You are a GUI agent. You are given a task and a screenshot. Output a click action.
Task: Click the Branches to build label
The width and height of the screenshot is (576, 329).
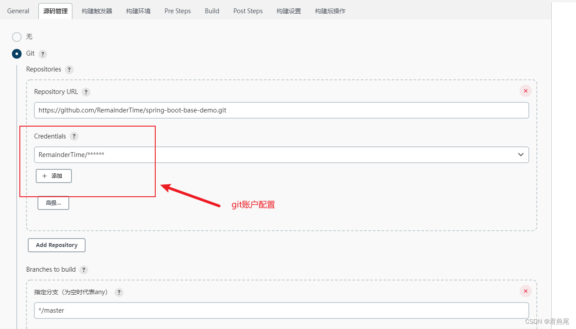pyautogui.click(x=51, y=269)
